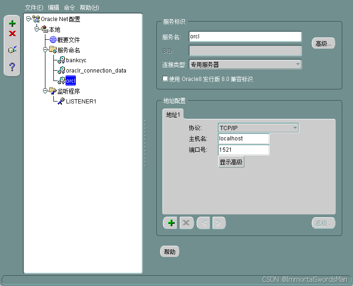Image resolution: width=353 pixels, height=286 pixels.
Task: Open the 命令 menu
Action: pos(69,7)
